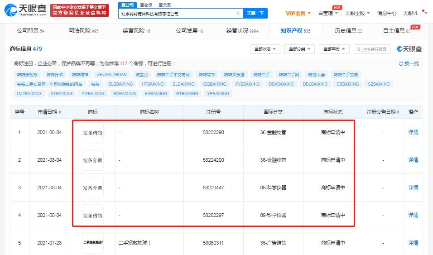This screenshot has width=433, height=255.
Task: Click the 天眼一下 search button
Action: [255, 14]
